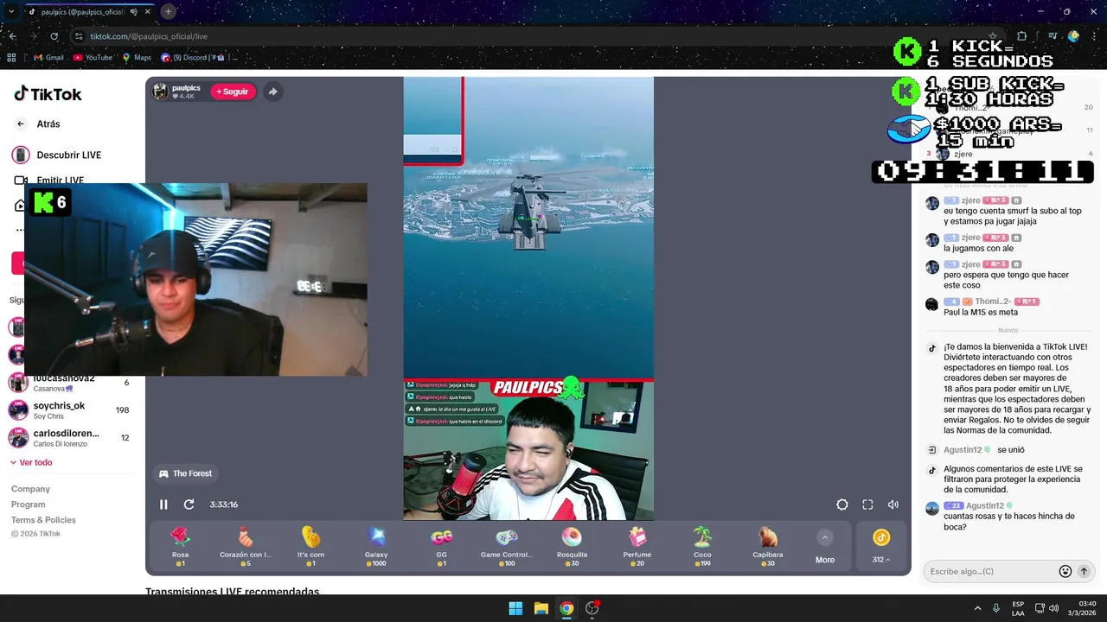Open carlosdilorenzo live channel
The image size is (1107, 622).
(x=69, y=437)
